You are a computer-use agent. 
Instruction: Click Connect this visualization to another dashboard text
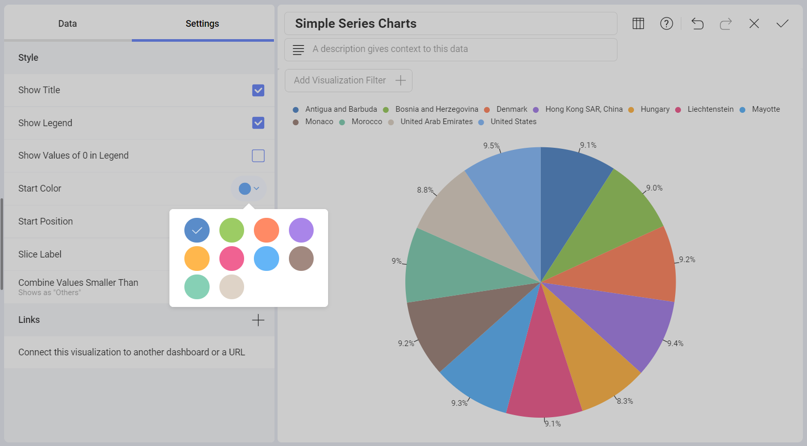point(132,352)
